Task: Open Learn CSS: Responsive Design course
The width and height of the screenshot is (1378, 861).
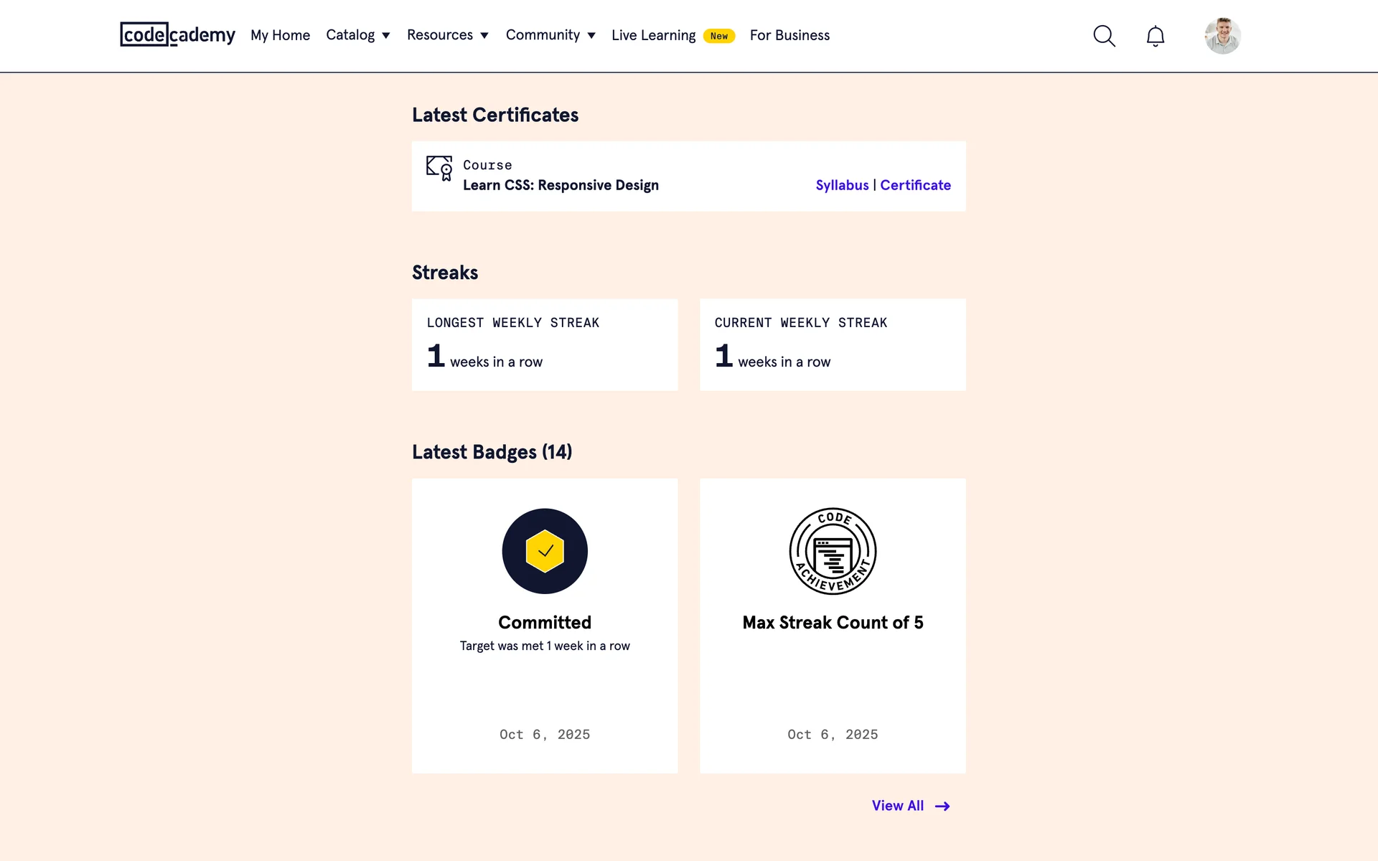Action: coord(561,185)
